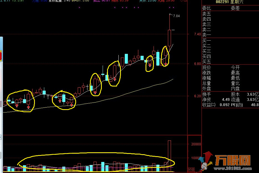Image resolution: width=259 pixels, height=173 pixels.
Task: Click the 买三 bid level row
Action: pos(230,51)
